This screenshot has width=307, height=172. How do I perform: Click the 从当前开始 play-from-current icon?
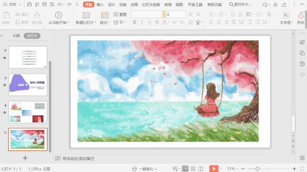[x=59, y=15]
